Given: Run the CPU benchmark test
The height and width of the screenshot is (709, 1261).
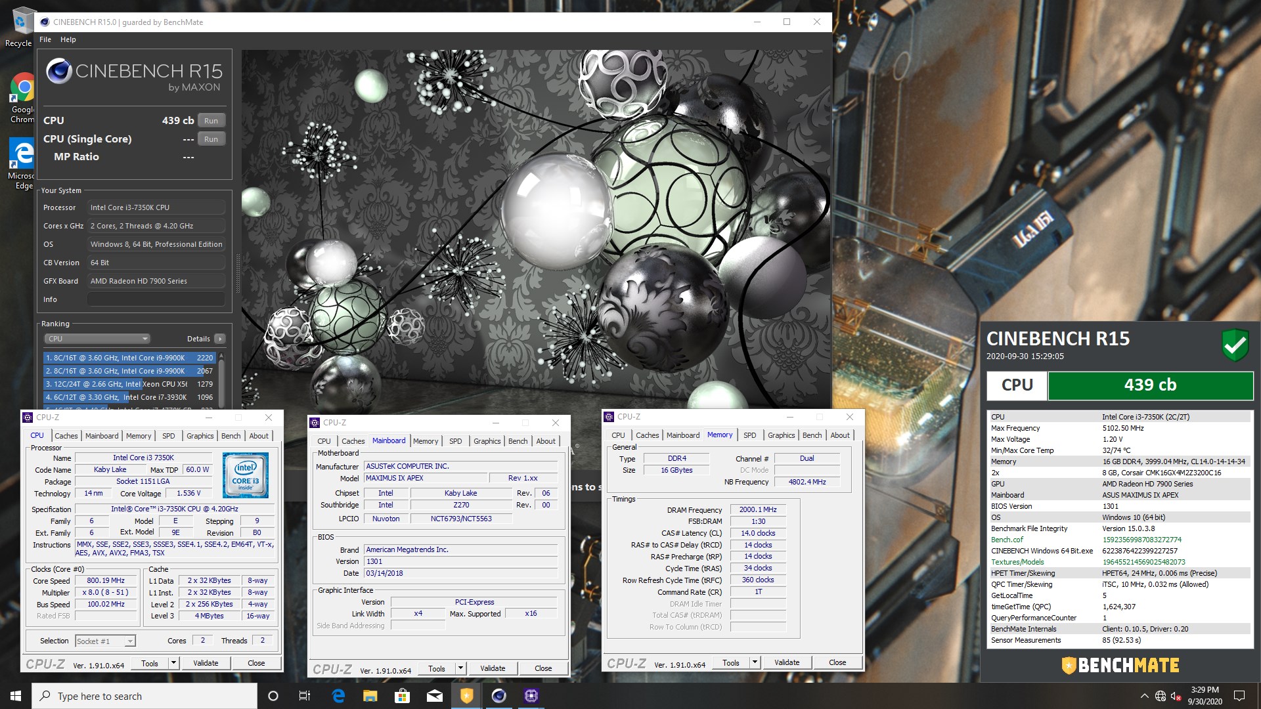Looking at the screenshot, I should tap(211, 121).
